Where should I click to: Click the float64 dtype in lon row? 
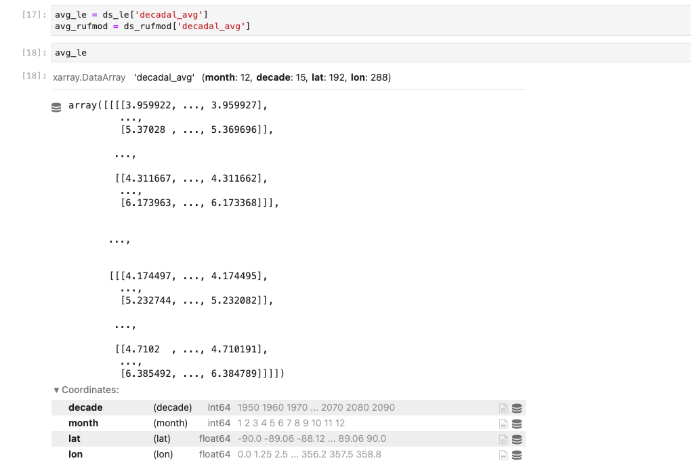[x=215, y=454]
